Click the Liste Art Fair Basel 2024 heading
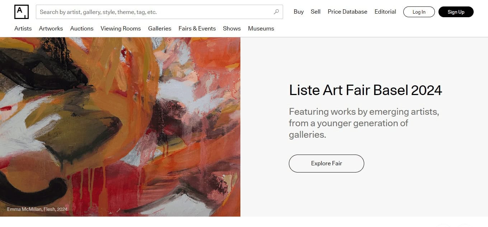The height and width of the screenshot is (227, 488). (366, 90)
